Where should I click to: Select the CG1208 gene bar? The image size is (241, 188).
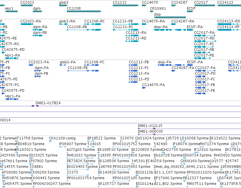[x=84, y=11]
